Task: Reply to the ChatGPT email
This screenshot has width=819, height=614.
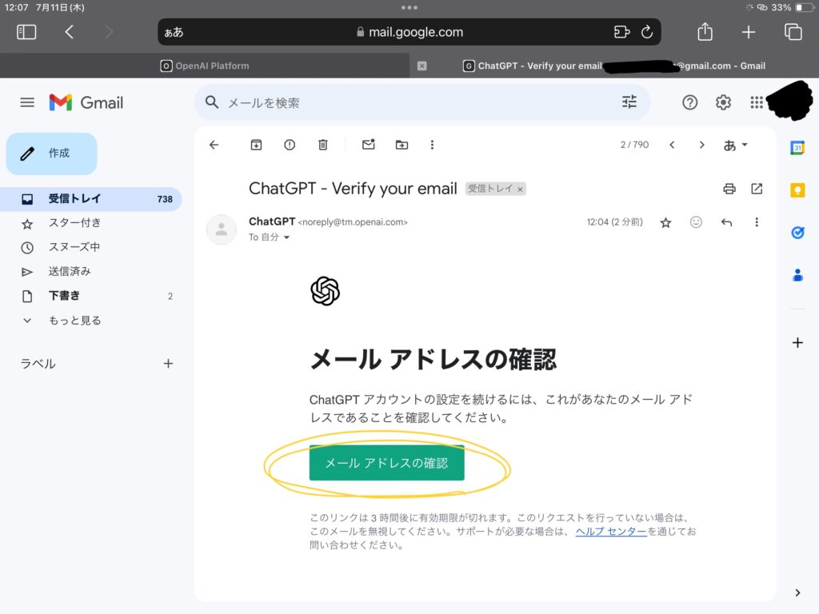Action: pyautogui.click(x=726, y=222)
